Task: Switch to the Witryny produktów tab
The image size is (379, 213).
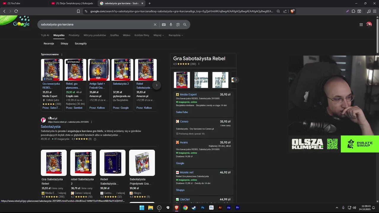Action: pyautogui.click(x=95, y=35)
